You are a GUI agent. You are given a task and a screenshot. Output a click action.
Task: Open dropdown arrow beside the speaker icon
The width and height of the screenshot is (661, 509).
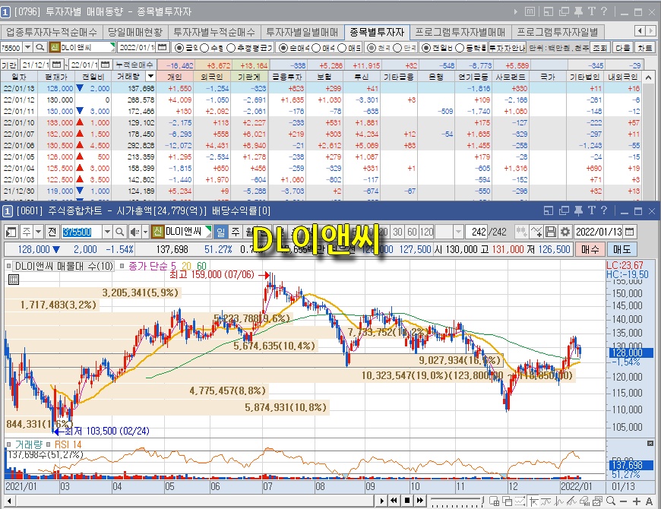coord(145,232)
